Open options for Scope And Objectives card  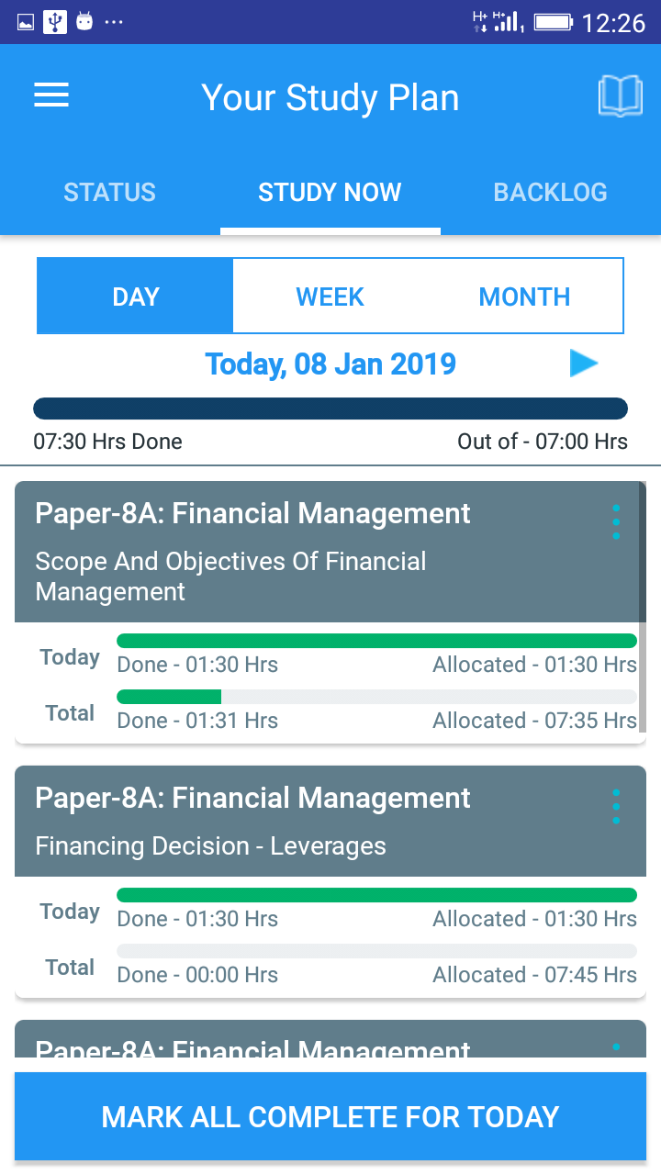point(616,522)
